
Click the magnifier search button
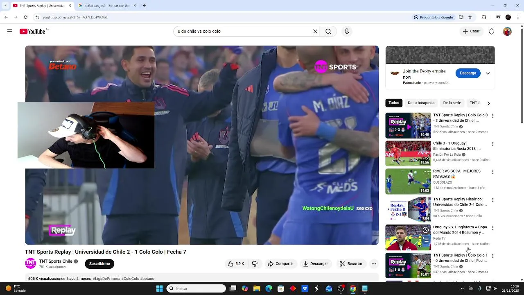click(x=328, y=32)
